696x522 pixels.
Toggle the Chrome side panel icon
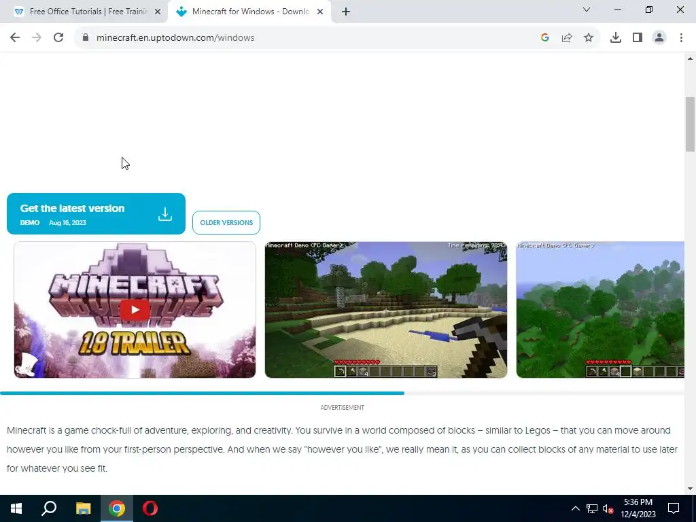tap(638, 38)
